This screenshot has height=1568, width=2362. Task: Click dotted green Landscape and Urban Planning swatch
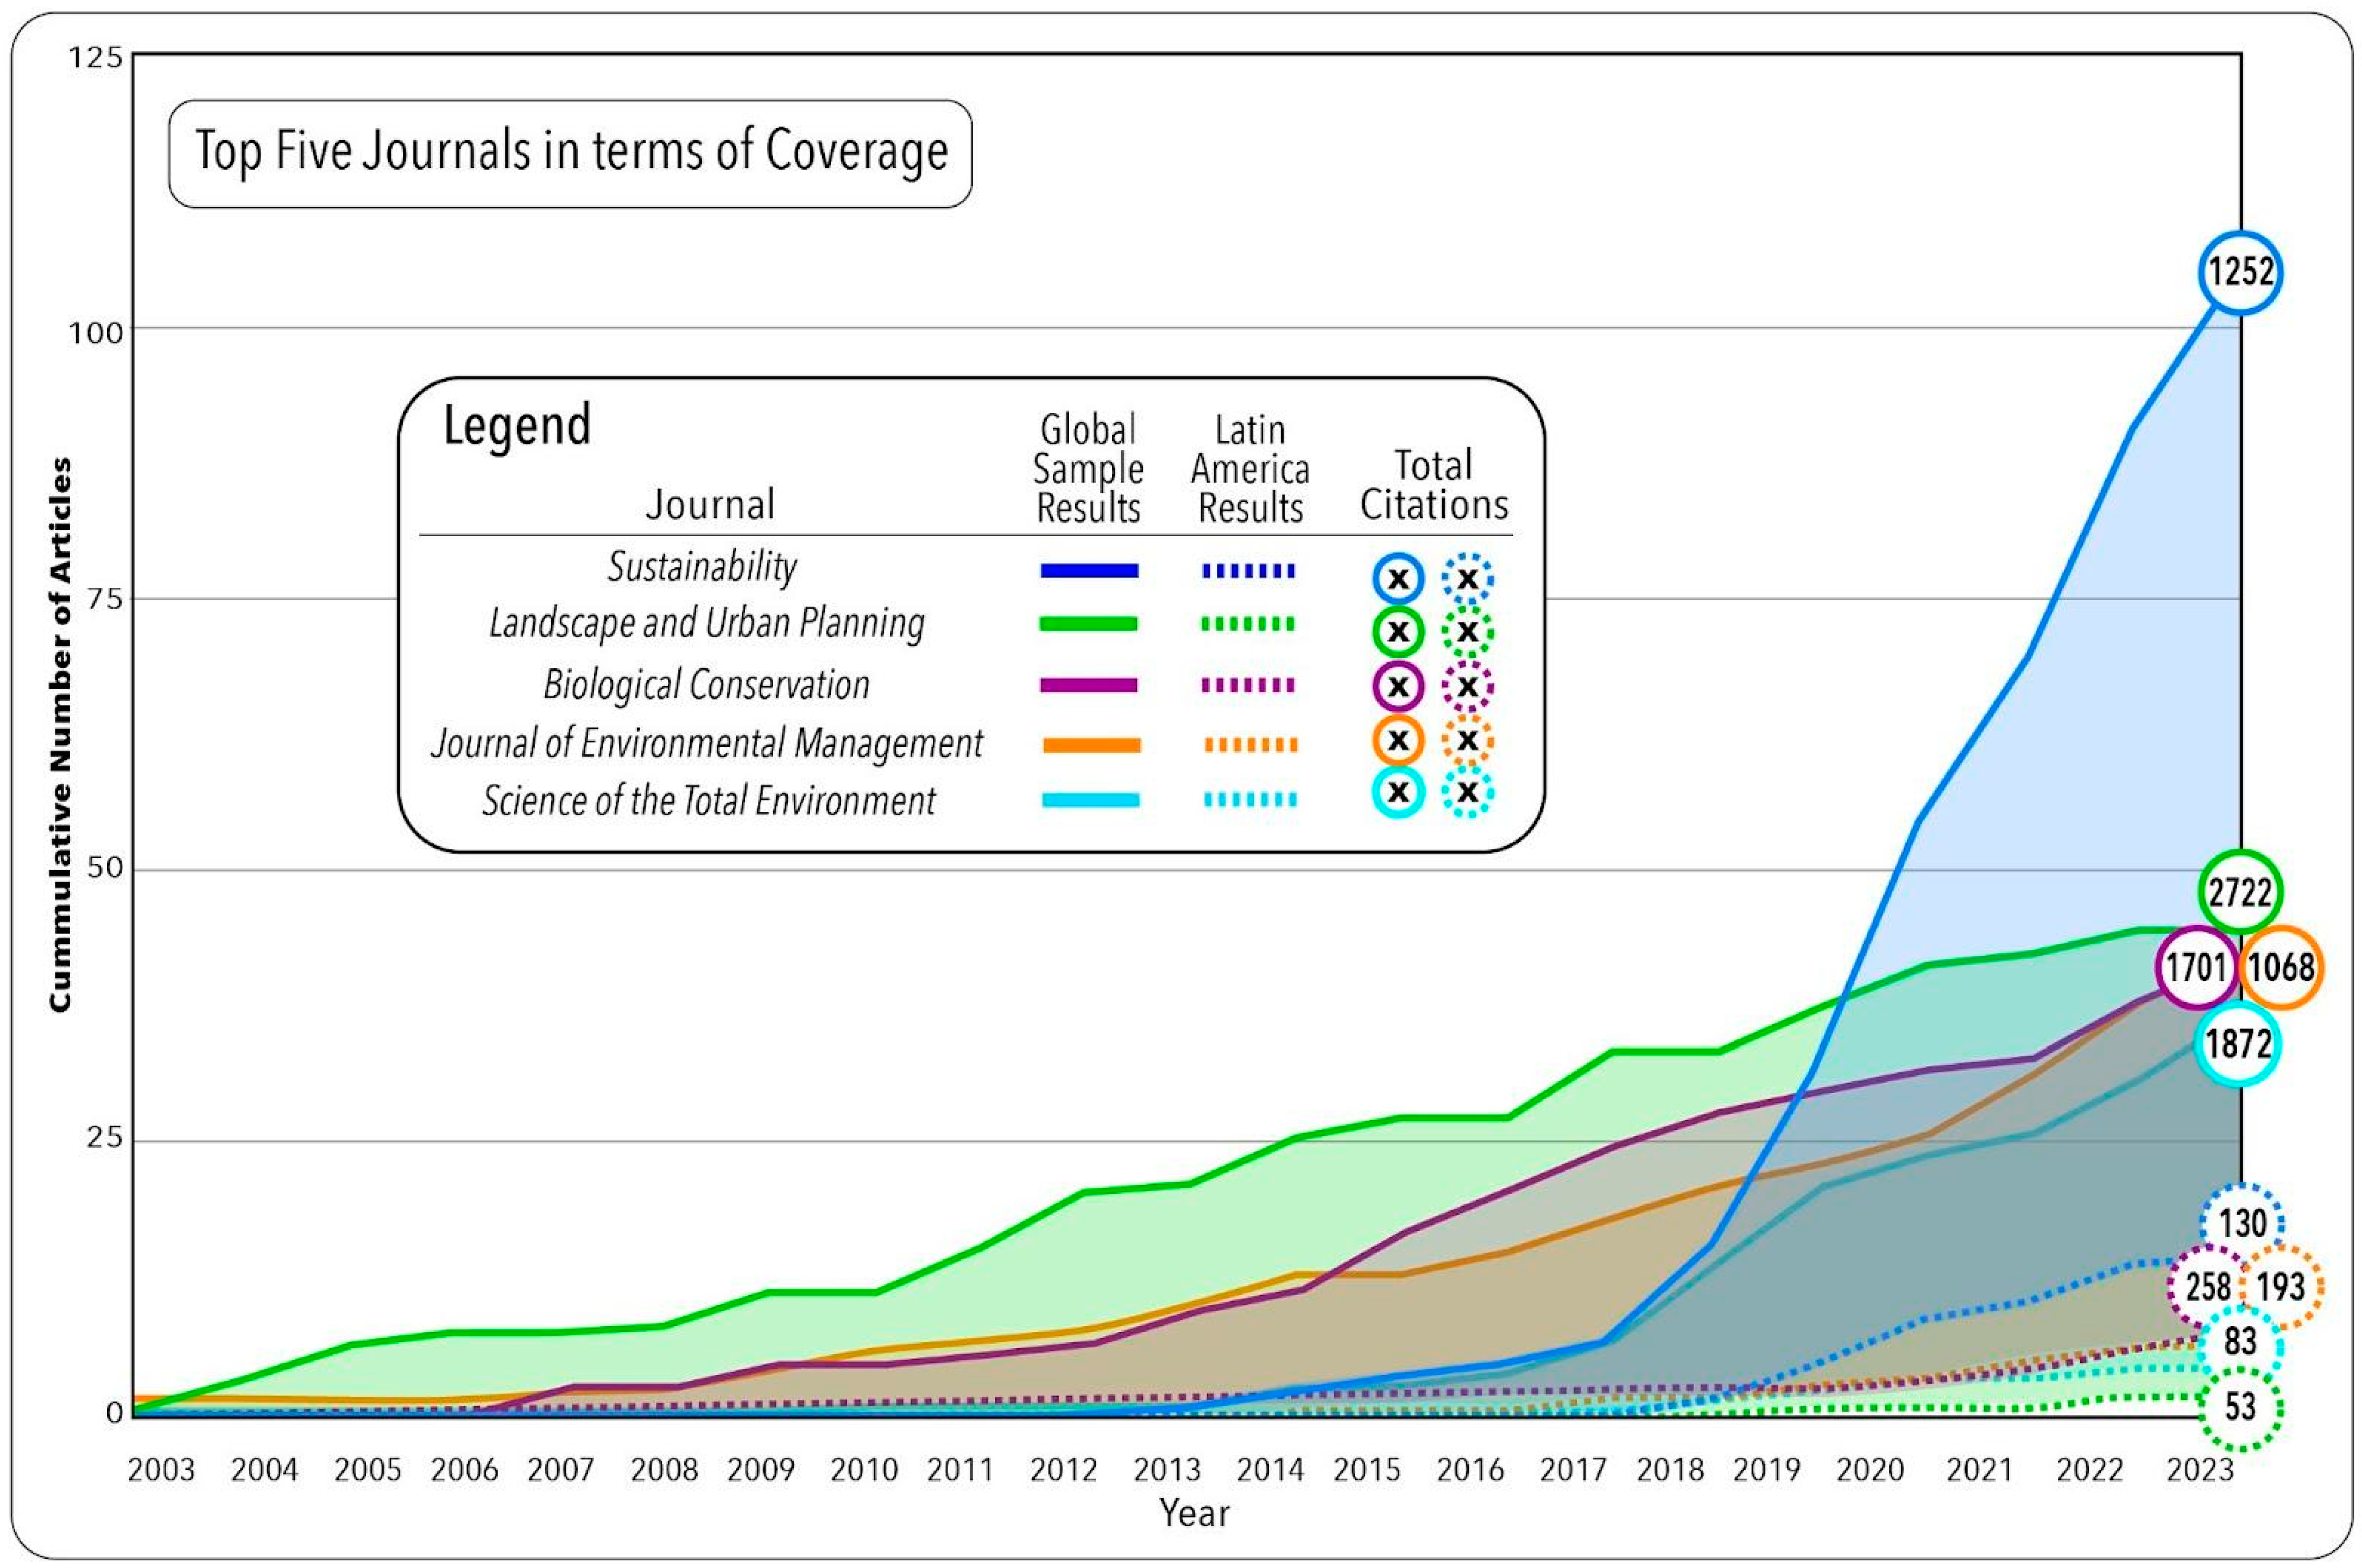(1248, 625)
